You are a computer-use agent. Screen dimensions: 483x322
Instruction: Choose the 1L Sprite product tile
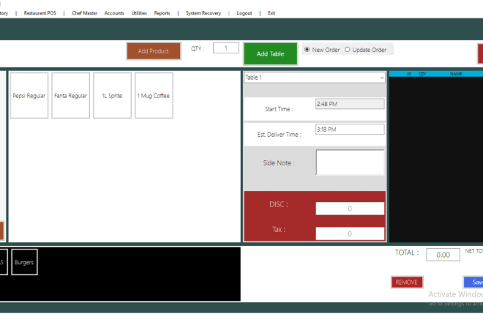[112, 95]
